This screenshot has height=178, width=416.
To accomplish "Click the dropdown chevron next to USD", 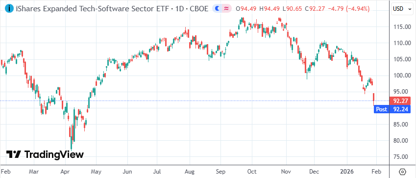I will (x=408, y=9).
